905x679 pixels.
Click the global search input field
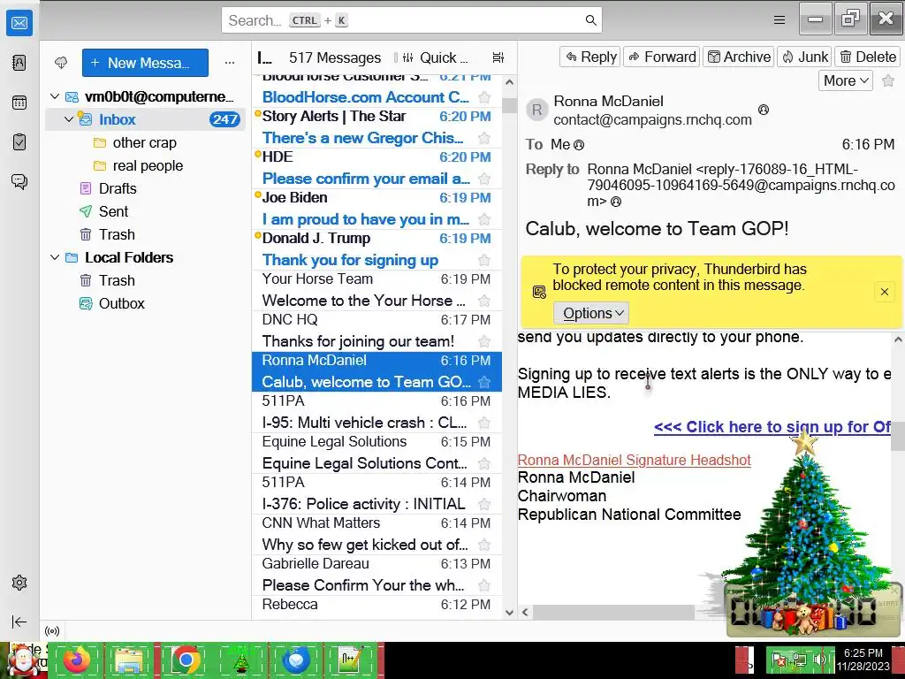[412, 20]
